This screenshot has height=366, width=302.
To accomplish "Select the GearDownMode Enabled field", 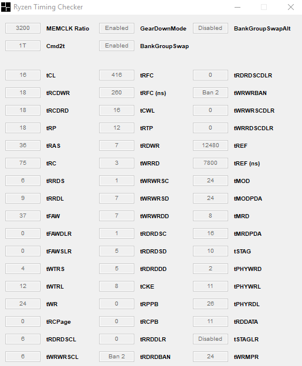I will pyautogui.click(x=117, y=28).
